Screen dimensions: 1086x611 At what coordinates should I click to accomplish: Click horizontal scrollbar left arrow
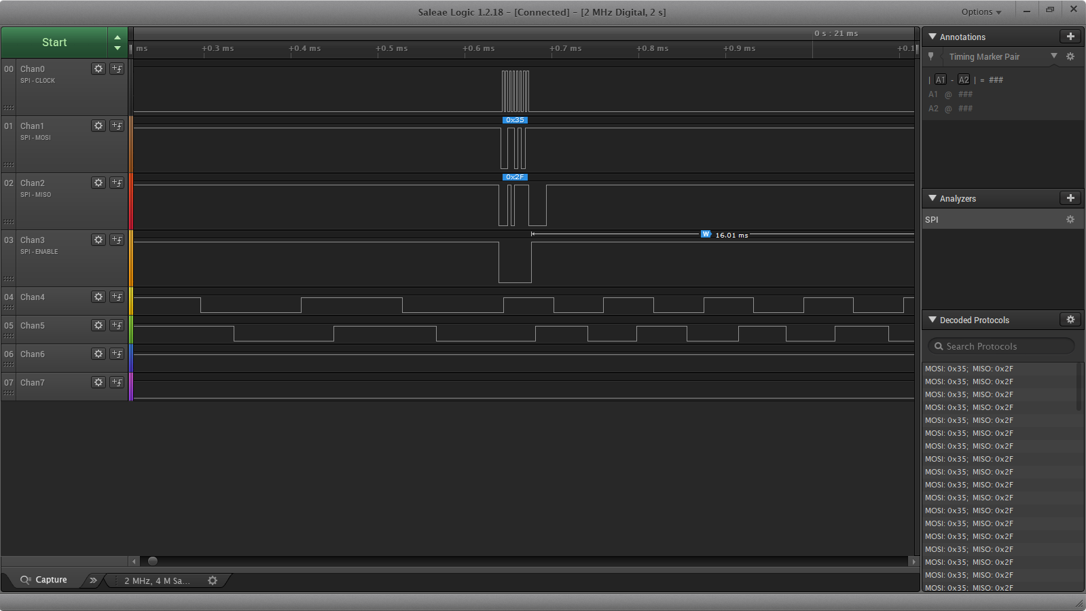coord(134,561)
